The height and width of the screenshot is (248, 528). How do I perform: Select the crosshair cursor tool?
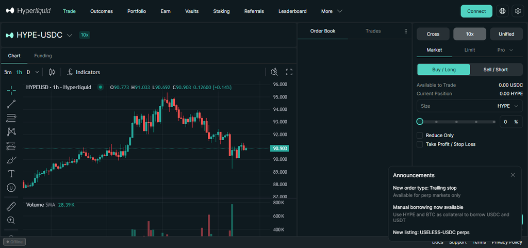[x=11, y=90]
